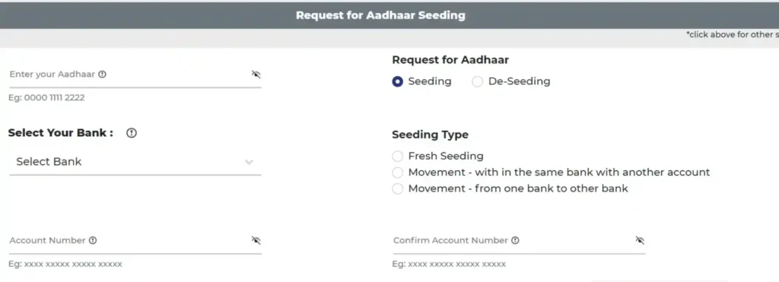Select the Seeding radio button
This screenshot has width=779, height=282.
397,82
